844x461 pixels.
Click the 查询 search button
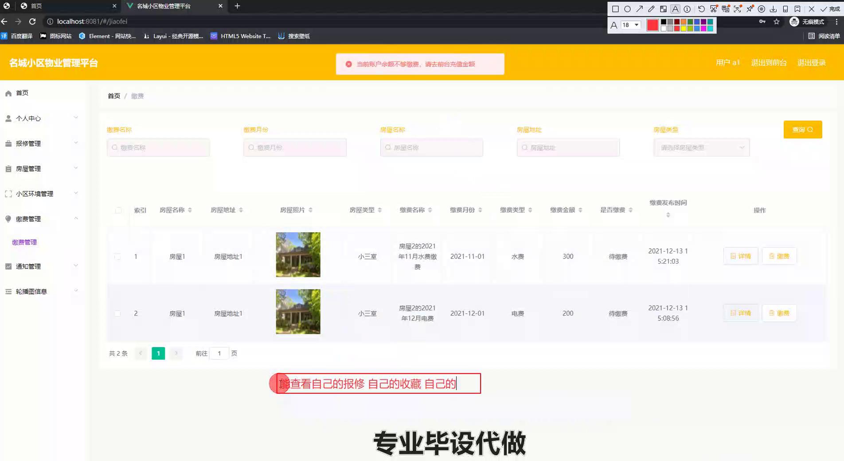803,129
